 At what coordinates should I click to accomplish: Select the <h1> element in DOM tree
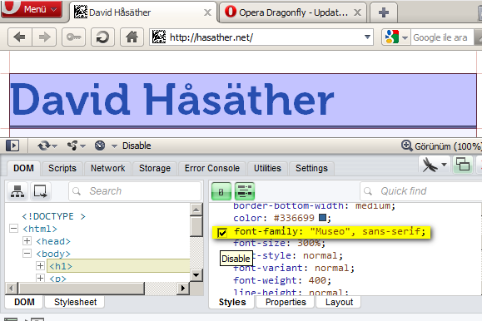pyautogui.click(x=61, y=266)
